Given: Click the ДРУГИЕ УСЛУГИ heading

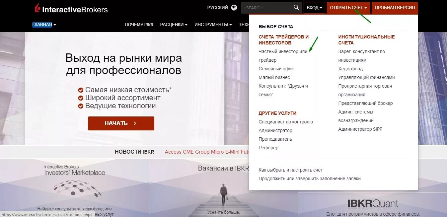Looking at the screenshot, I should point(277,113).
